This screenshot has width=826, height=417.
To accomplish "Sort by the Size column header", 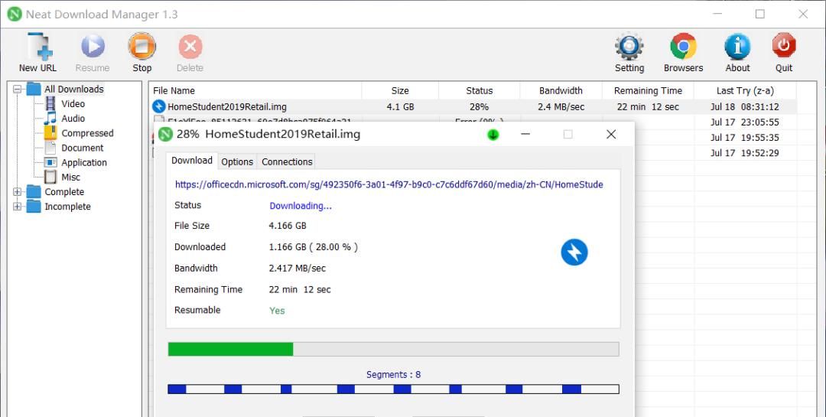I will (400, 91).
